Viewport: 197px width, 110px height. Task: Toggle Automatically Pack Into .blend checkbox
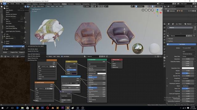(26, 46)
